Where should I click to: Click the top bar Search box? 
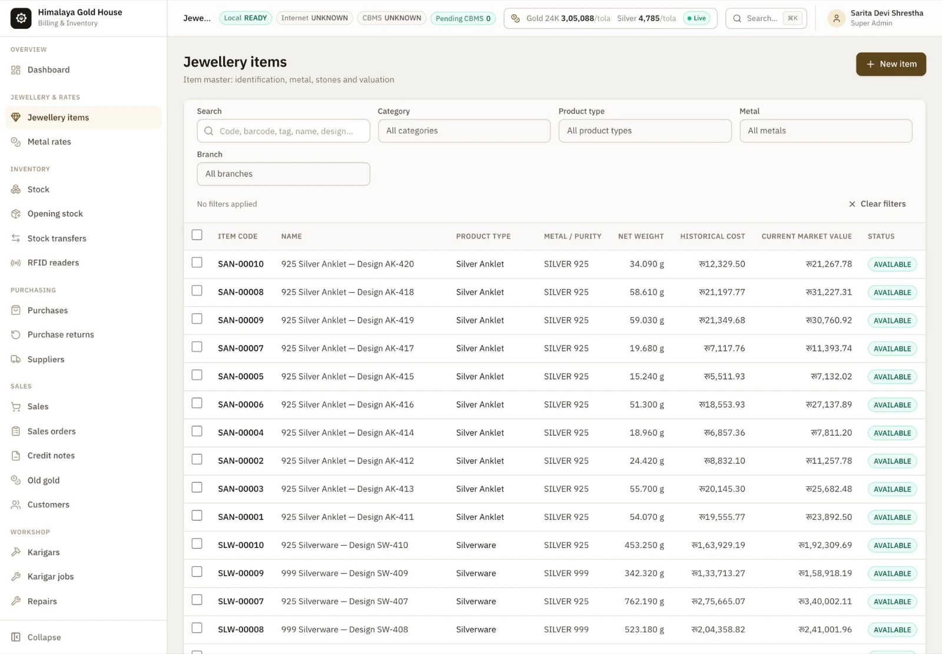coord(766,18)
